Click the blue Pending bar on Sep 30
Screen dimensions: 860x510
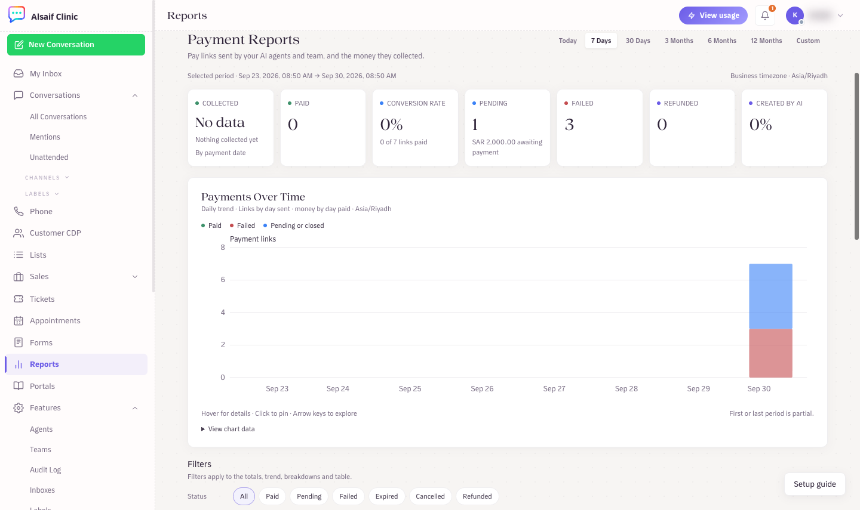(770, 296)
